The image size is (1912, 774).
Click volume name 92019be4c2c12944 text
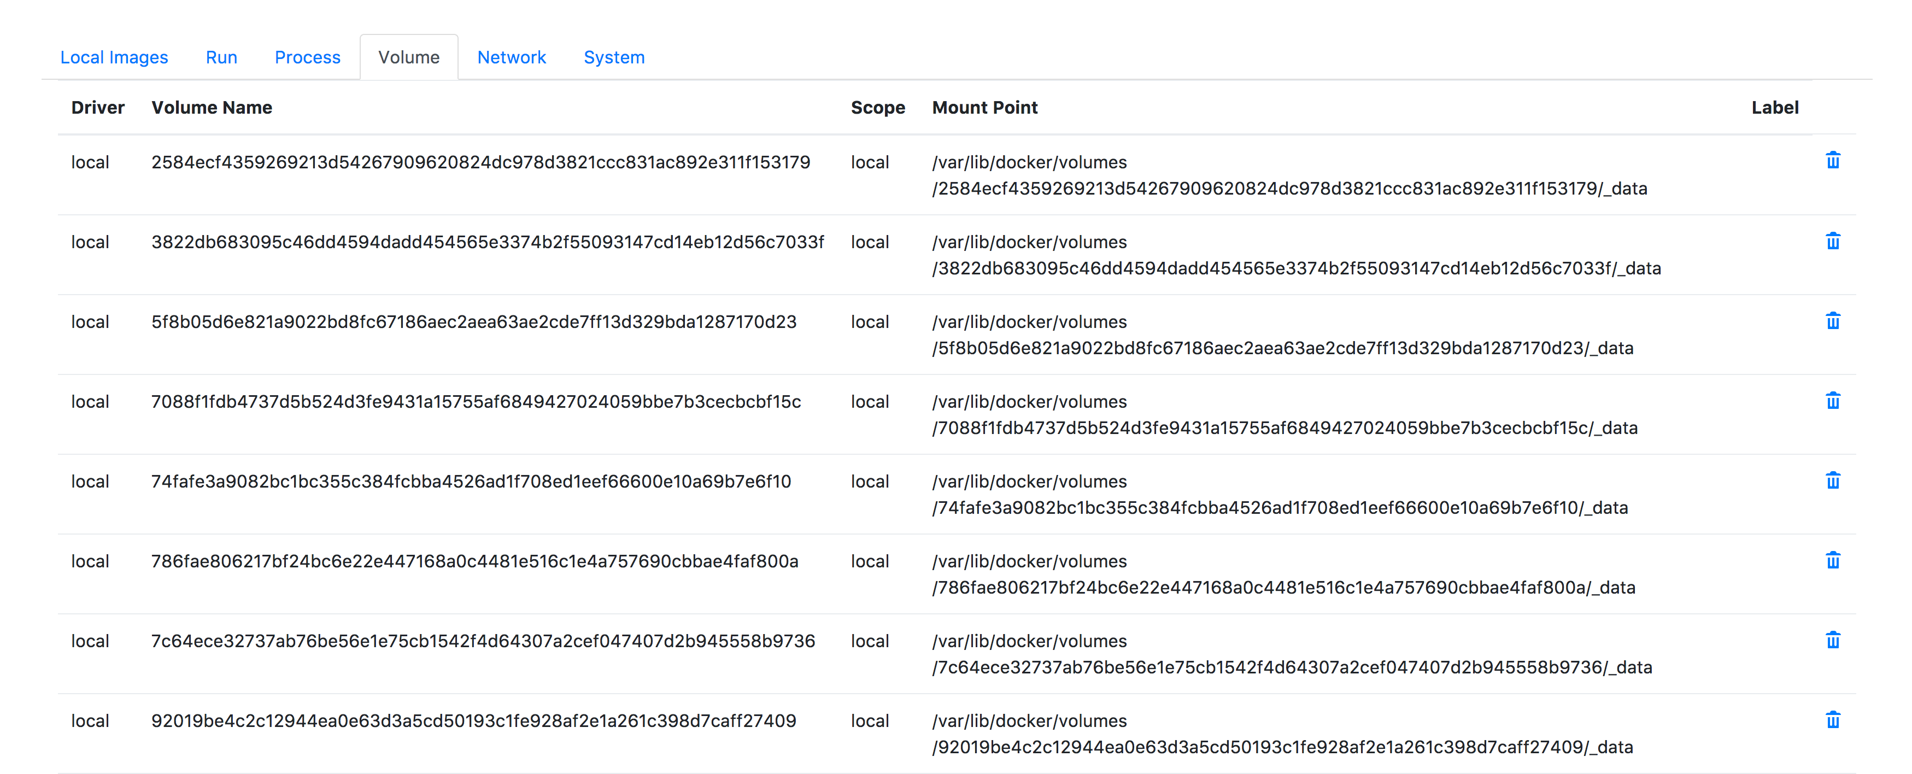tap(473, 720)
